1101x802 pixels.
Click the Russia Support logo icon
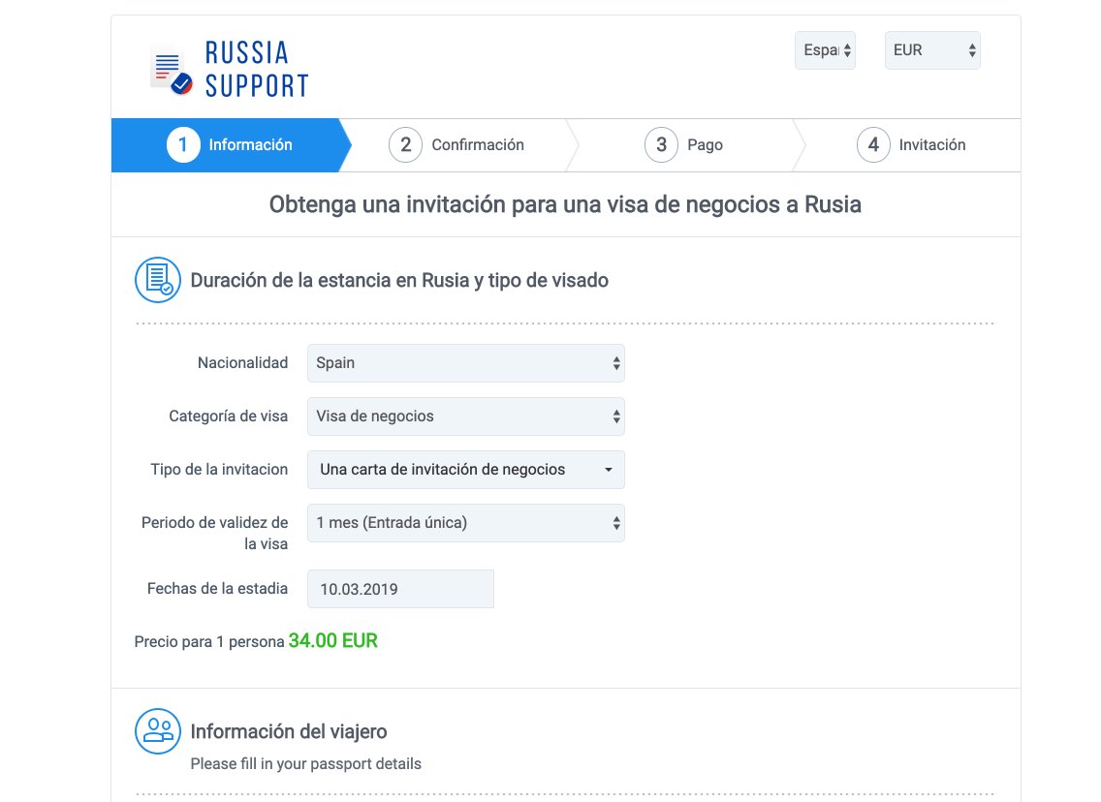172,72
